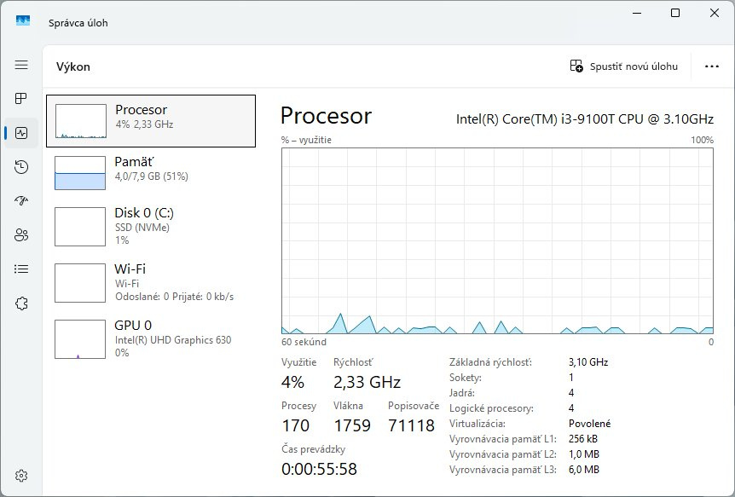735x497 pixels.
Task: Select the Disk 0 (C:) entry
Action: pyautogui.click(x=151, y=226)
